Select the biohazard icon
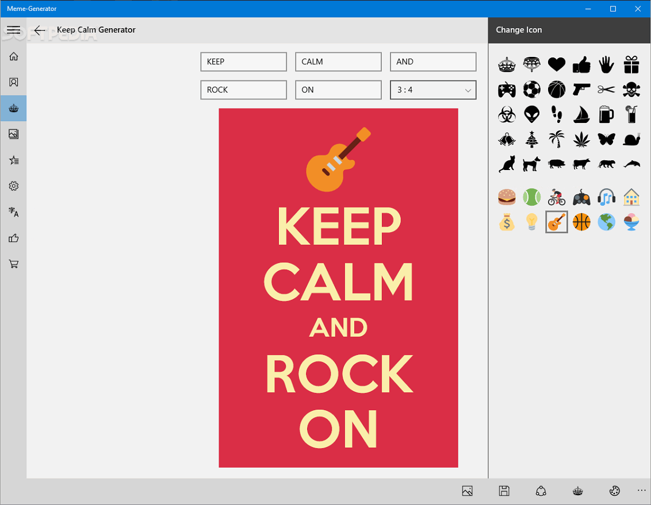The image size is (651, 505). pos(507,114)
